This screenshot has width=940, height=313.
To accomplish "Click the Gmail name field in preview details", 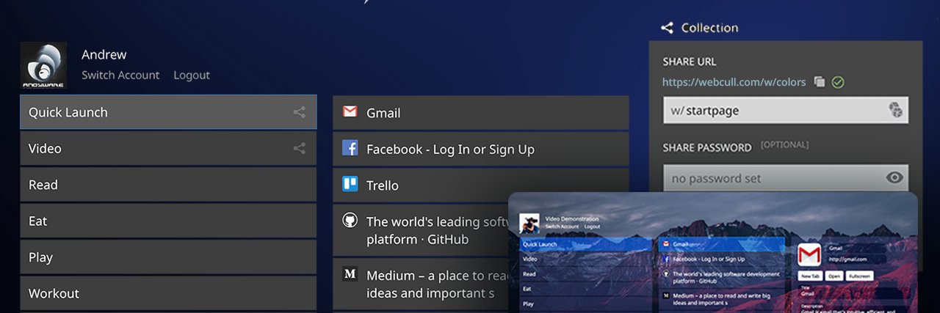I will 856,248.
